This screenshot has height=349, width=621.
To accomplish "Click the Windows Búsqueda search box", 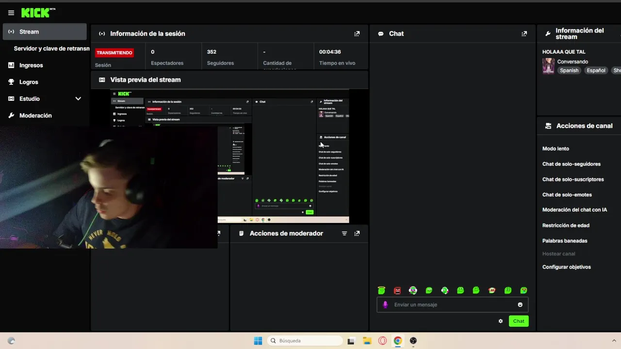I will tap(305, 341).
